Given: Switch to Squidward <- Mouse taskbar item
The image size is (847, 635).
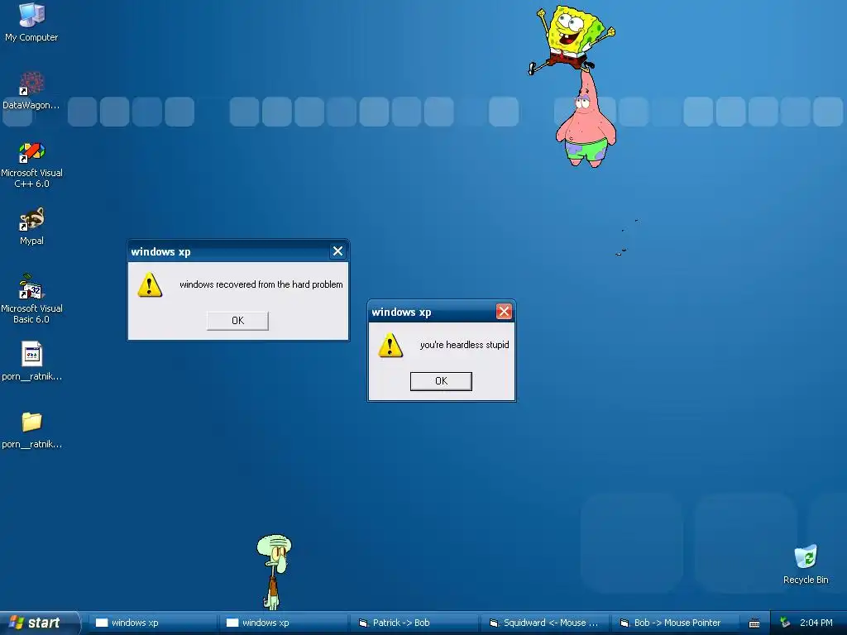Looking at the screenshot, I should (x=544, y=623).
